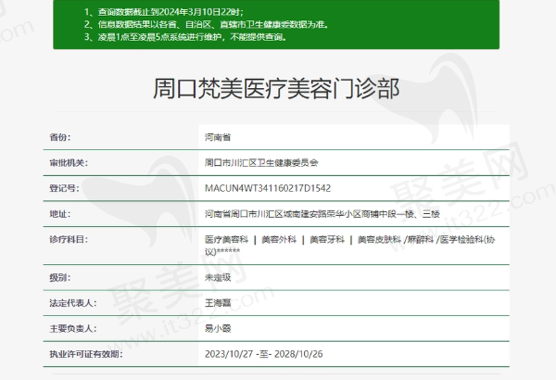This screenshot has height=380, width=556.
Task: Click notice line about 卫生健康委数据为准
Action: click(x=207, y=24)
